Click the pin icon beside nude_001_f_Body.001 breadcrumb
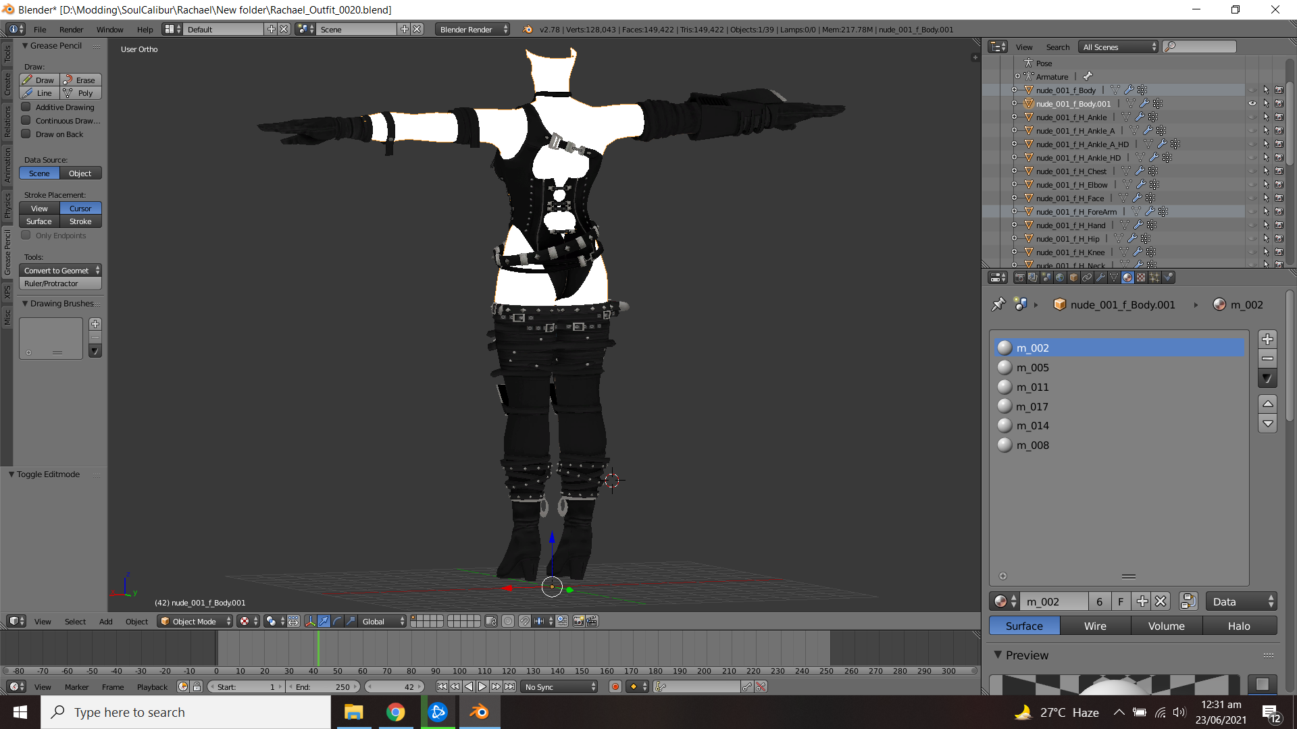 pos(998,304)
